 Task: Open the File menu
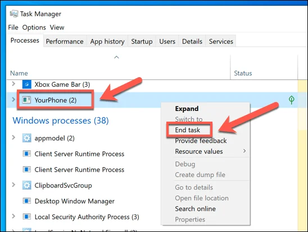[x=13, y=28]
